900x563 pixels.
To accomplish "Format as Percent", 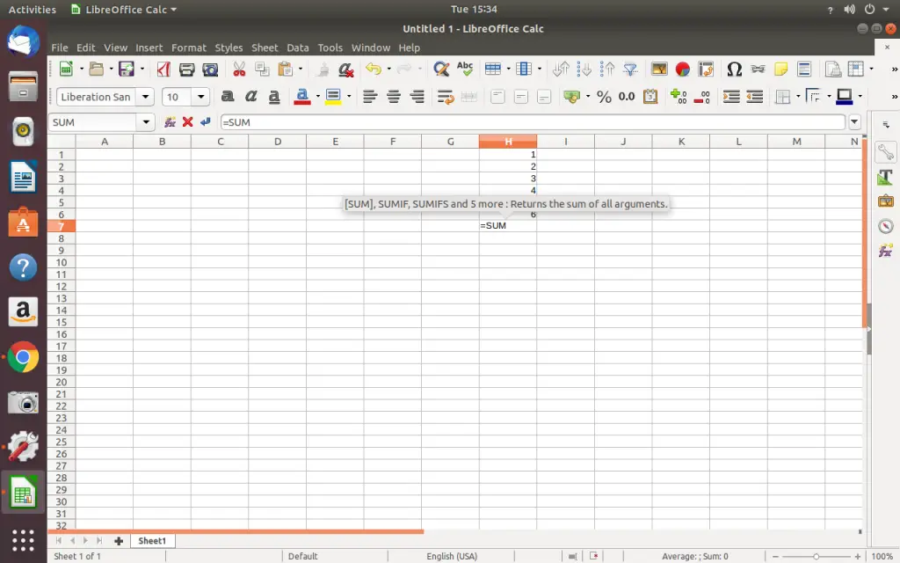I will (604, 97).
